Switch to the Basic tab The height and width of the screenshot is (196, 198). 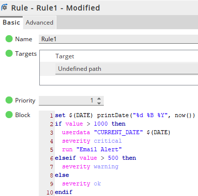(x=11, y=23)
